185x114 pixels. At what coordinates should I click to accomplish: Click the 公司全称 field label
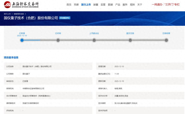pos(10,67)
